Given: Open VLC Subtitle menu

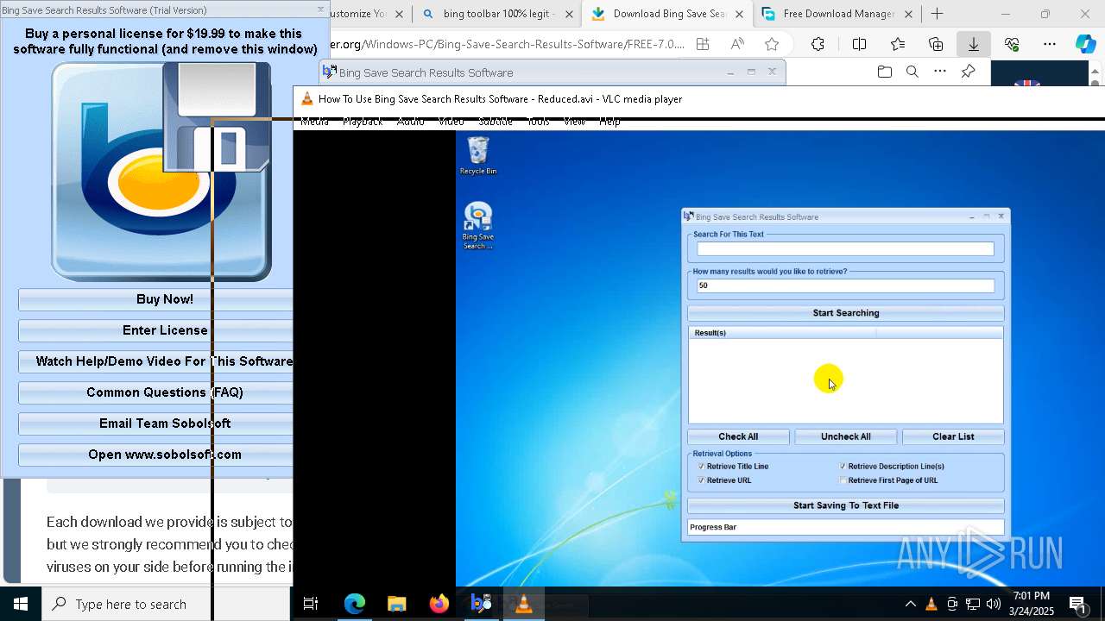Looking at the screenshot, I should [x=496, y=122].
